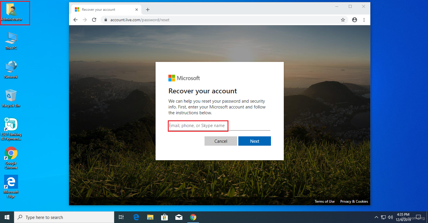Open Mail from the taskbar
The width and height of the screenshot is (428, 223).
click(x=179, y=217)
